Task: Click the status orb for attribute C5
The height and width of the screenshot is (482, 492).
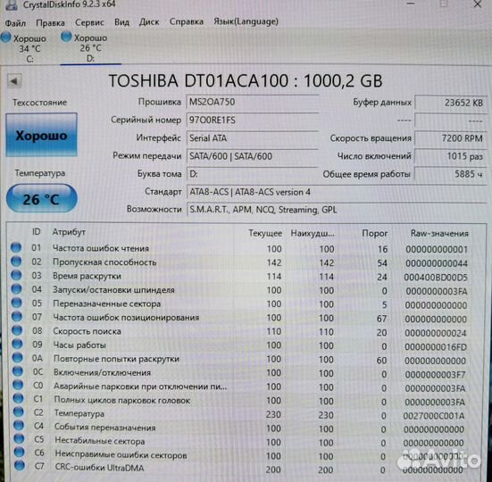Action: pyautogui.click(x=20, y=439)
